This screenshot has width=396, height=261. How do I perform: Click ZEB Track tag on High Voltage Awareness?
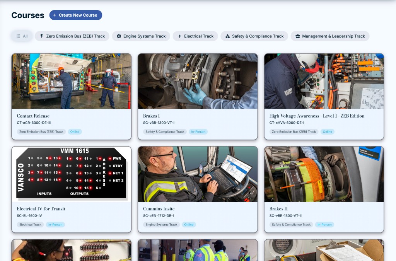294,132
